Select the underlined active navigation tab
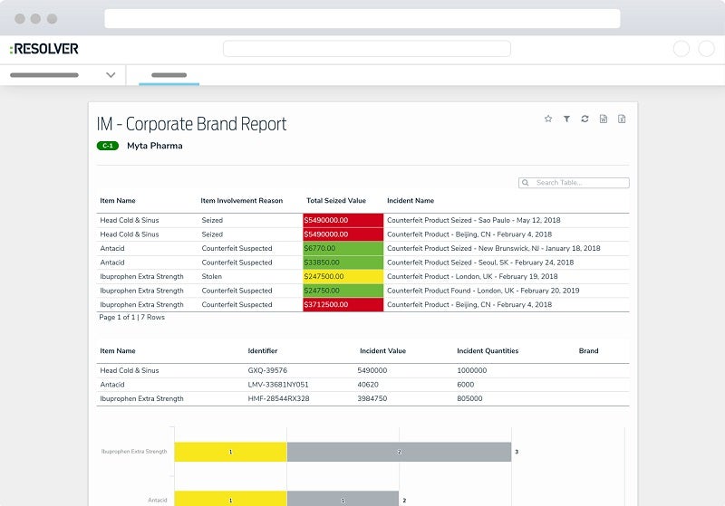Viewport: 725px width, 506px height. [x=169, y=75]
